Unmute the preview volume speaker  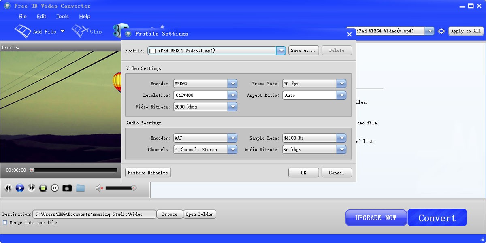[98, 188]
